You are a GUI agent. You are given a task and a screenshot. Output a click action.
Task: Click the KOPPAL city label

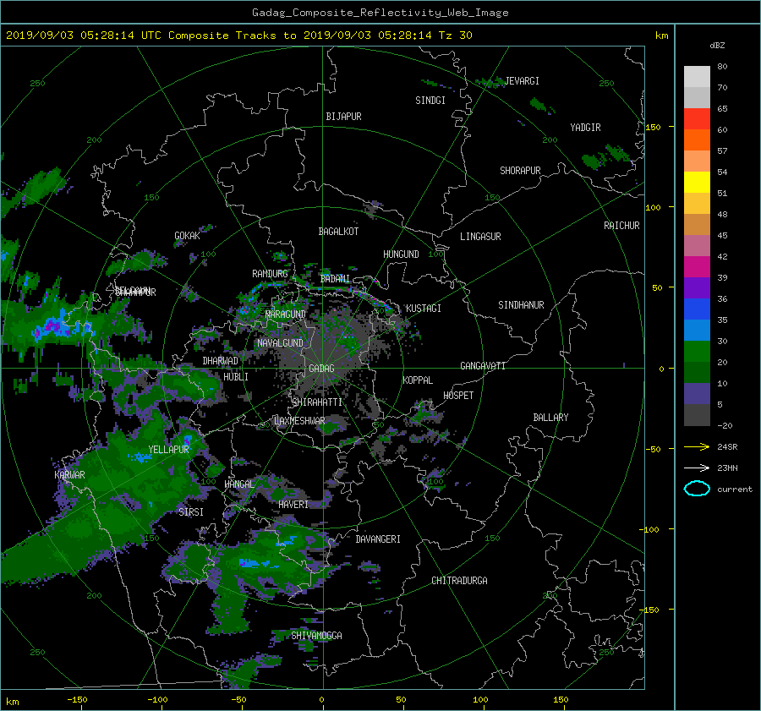(418, 380)
